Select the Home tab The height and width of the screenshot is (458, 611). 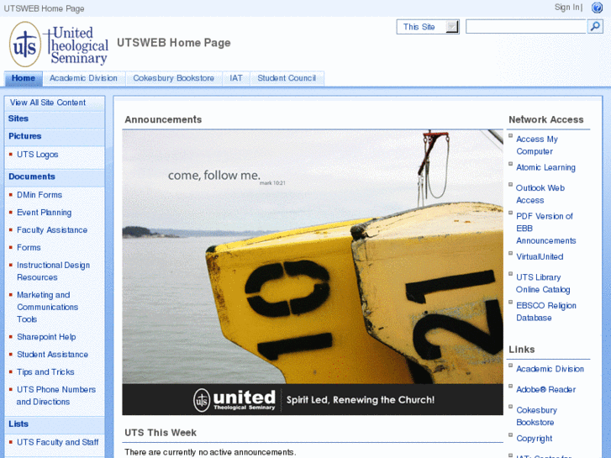pos(24,78)
